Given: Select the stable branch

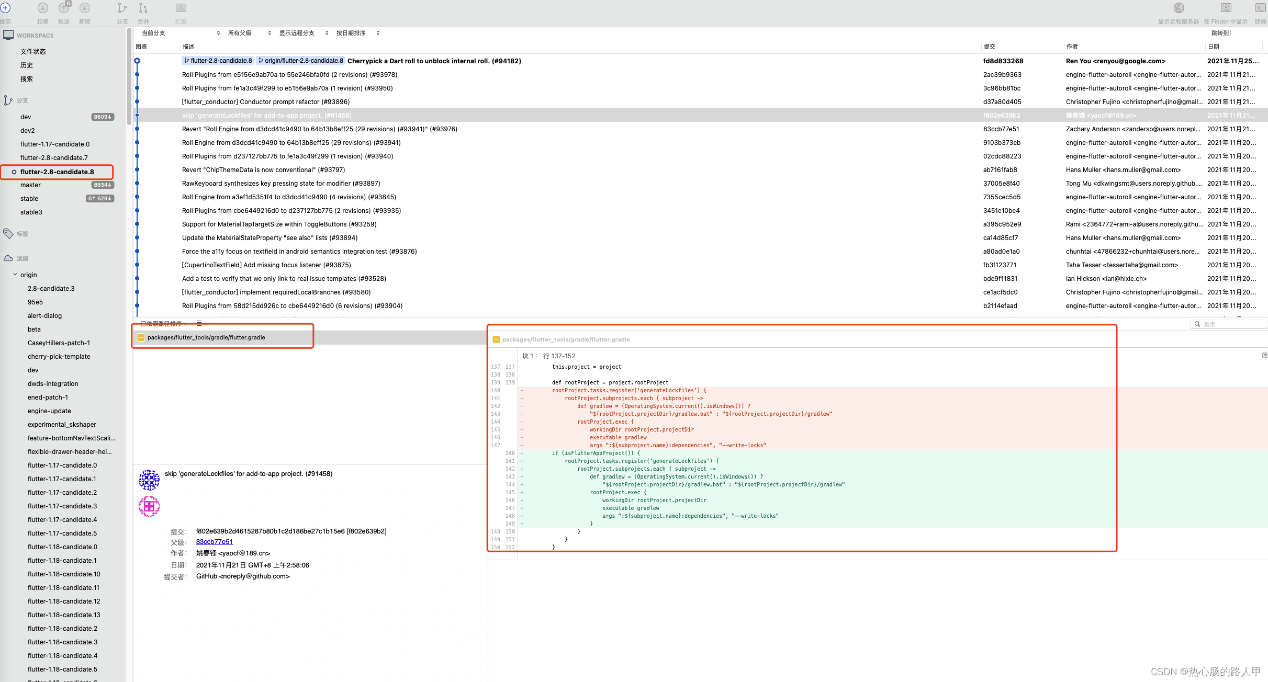Looking at the screenshot, I should coord(29,198).
